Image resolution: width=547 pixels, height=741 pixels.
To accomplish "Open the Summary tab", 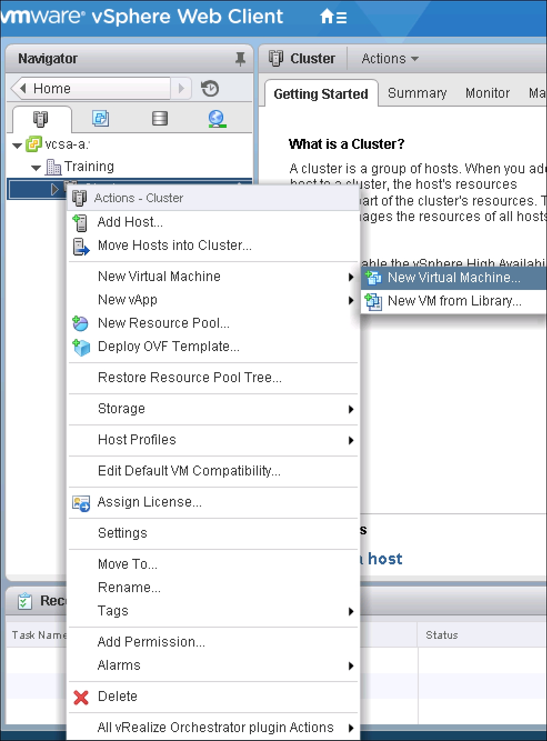I will click(417, 93).
